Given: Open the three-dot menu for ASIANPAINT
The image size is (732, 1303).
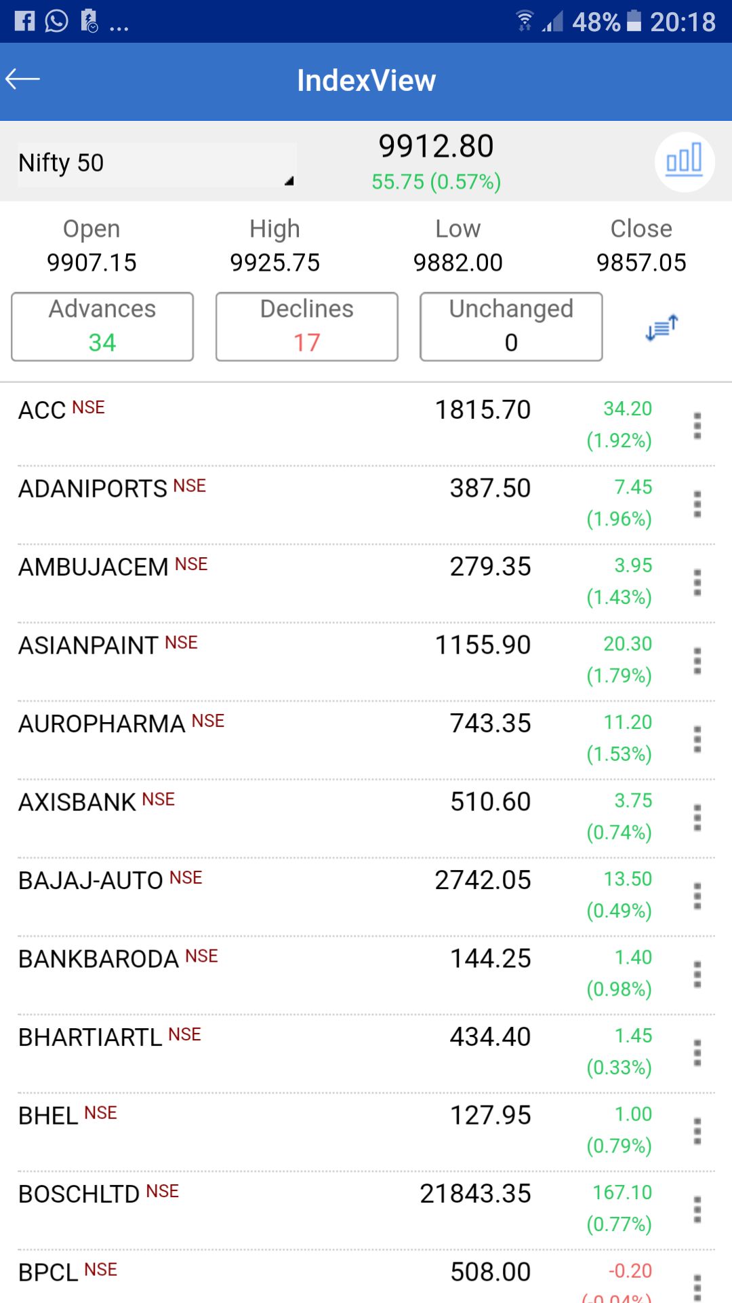Looking at the screenshot, I should coord(697,661).
